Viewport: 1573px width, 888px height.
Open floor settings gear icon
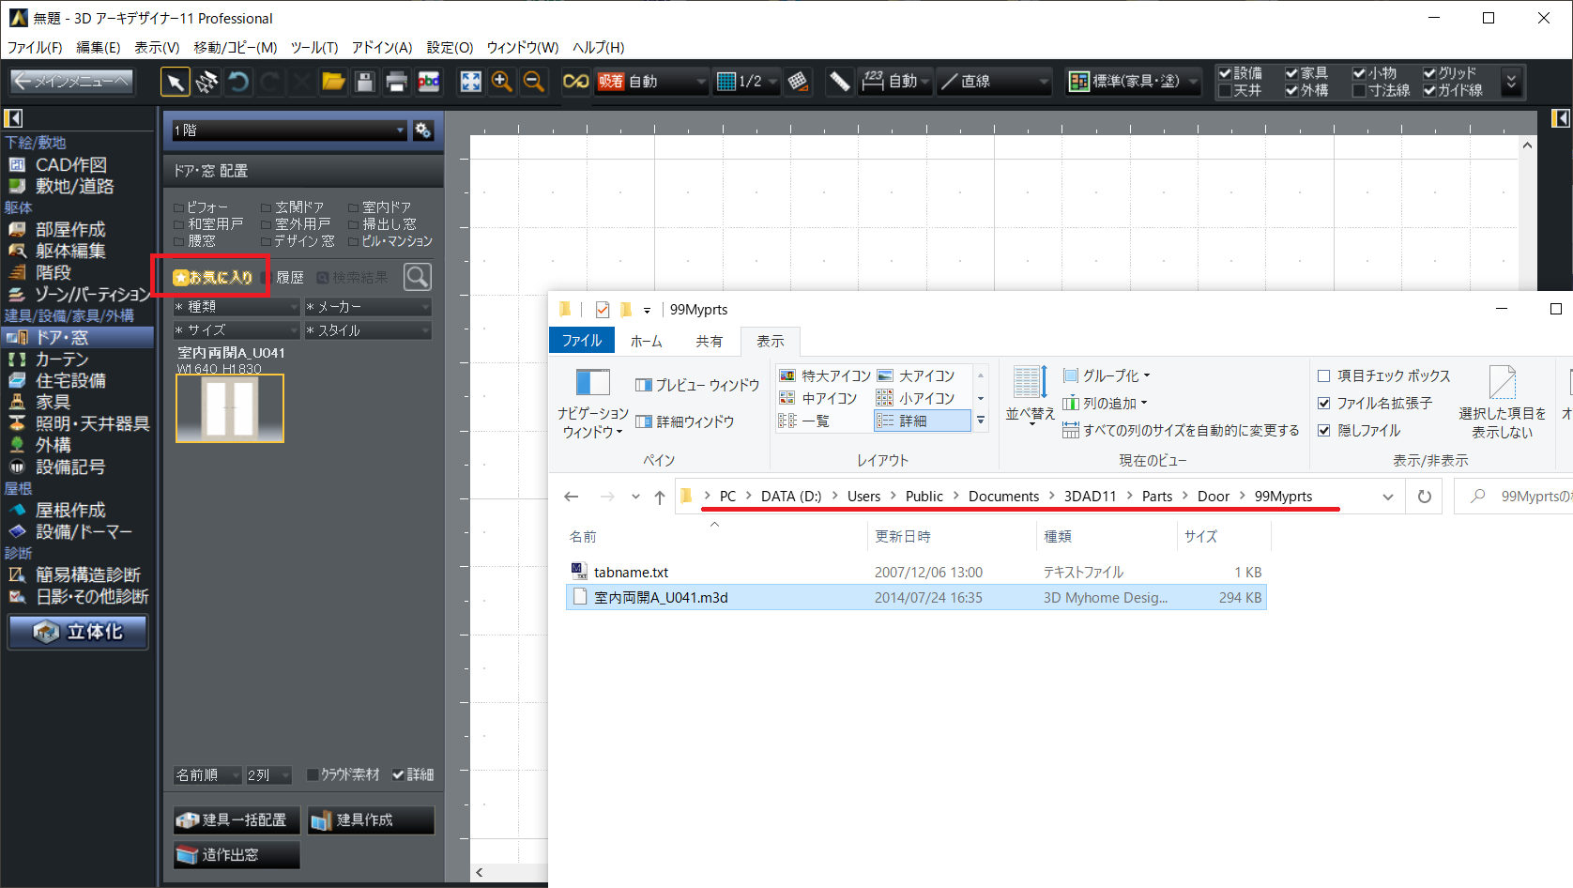(x=423, y=130)
